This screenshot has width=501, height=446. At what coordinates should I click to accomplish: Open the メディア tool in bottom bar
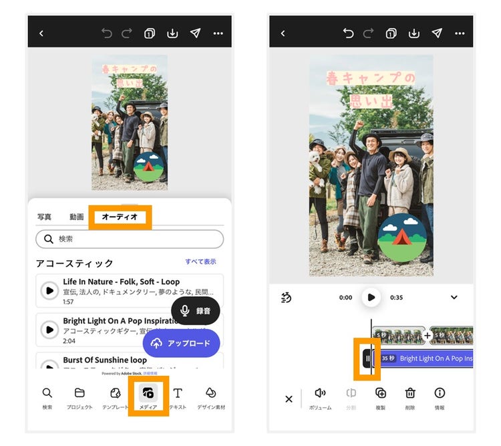148,397
